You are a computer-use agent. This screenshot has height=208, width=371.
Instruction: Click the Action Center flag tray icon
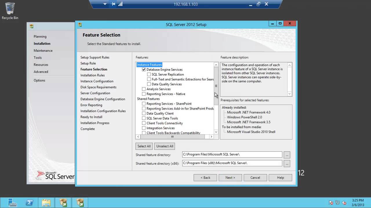331,203
